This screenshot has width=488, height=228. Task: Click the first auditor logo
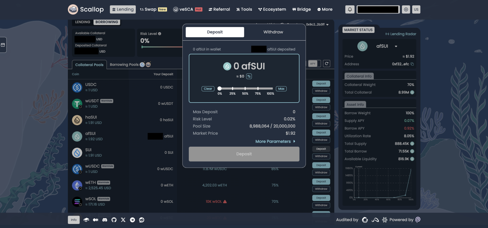click(x=365, y=220)
